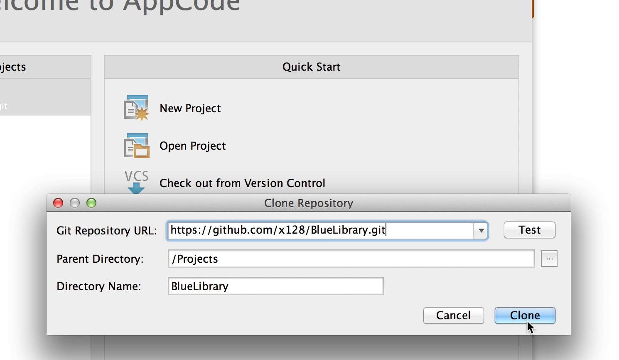
Task: Click the Quick Start panel header
Action: [312, 67]
